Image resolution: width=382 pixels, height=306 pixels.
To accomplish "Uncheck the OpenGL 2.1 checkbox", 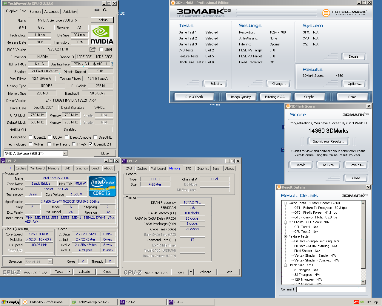I will [90, 144].
